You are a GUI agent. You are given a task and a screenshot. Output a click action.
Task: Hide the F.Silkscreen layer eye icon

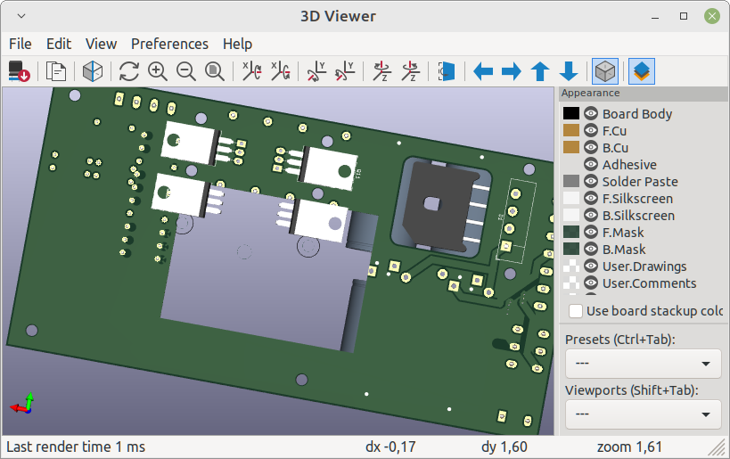coord(591,199)
